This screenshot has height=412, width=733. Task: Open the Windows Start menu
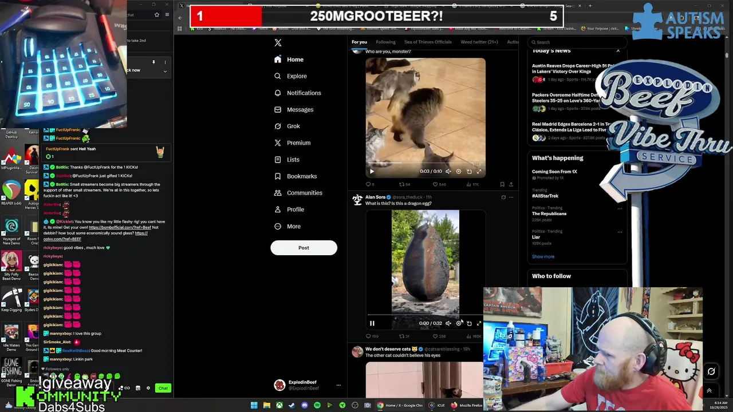click(254, 405)
